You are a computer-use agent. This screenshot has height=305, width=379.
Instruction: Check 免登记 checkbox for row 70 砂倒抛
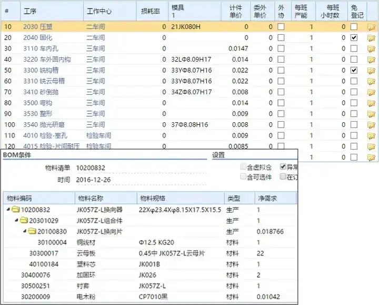pyautogui.click(x=354, y=92)
